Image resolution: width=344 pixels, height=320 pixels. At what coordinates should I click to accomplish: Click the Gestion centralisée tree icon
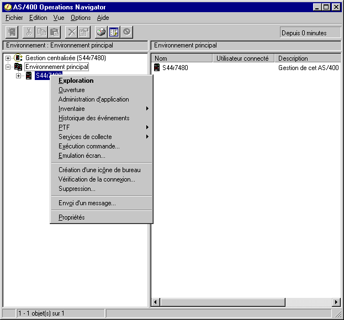[18, 58]
